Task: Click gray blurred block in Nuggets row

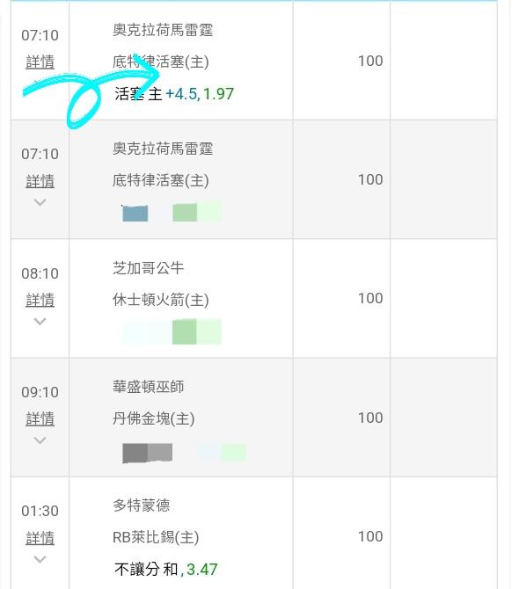Action: 148,453
